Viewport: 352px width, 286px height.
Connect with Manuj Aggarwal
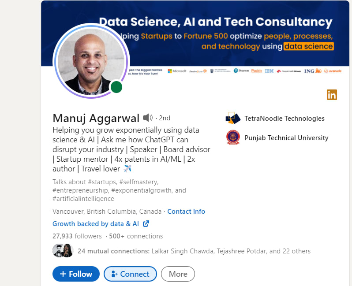click(130, 274)
